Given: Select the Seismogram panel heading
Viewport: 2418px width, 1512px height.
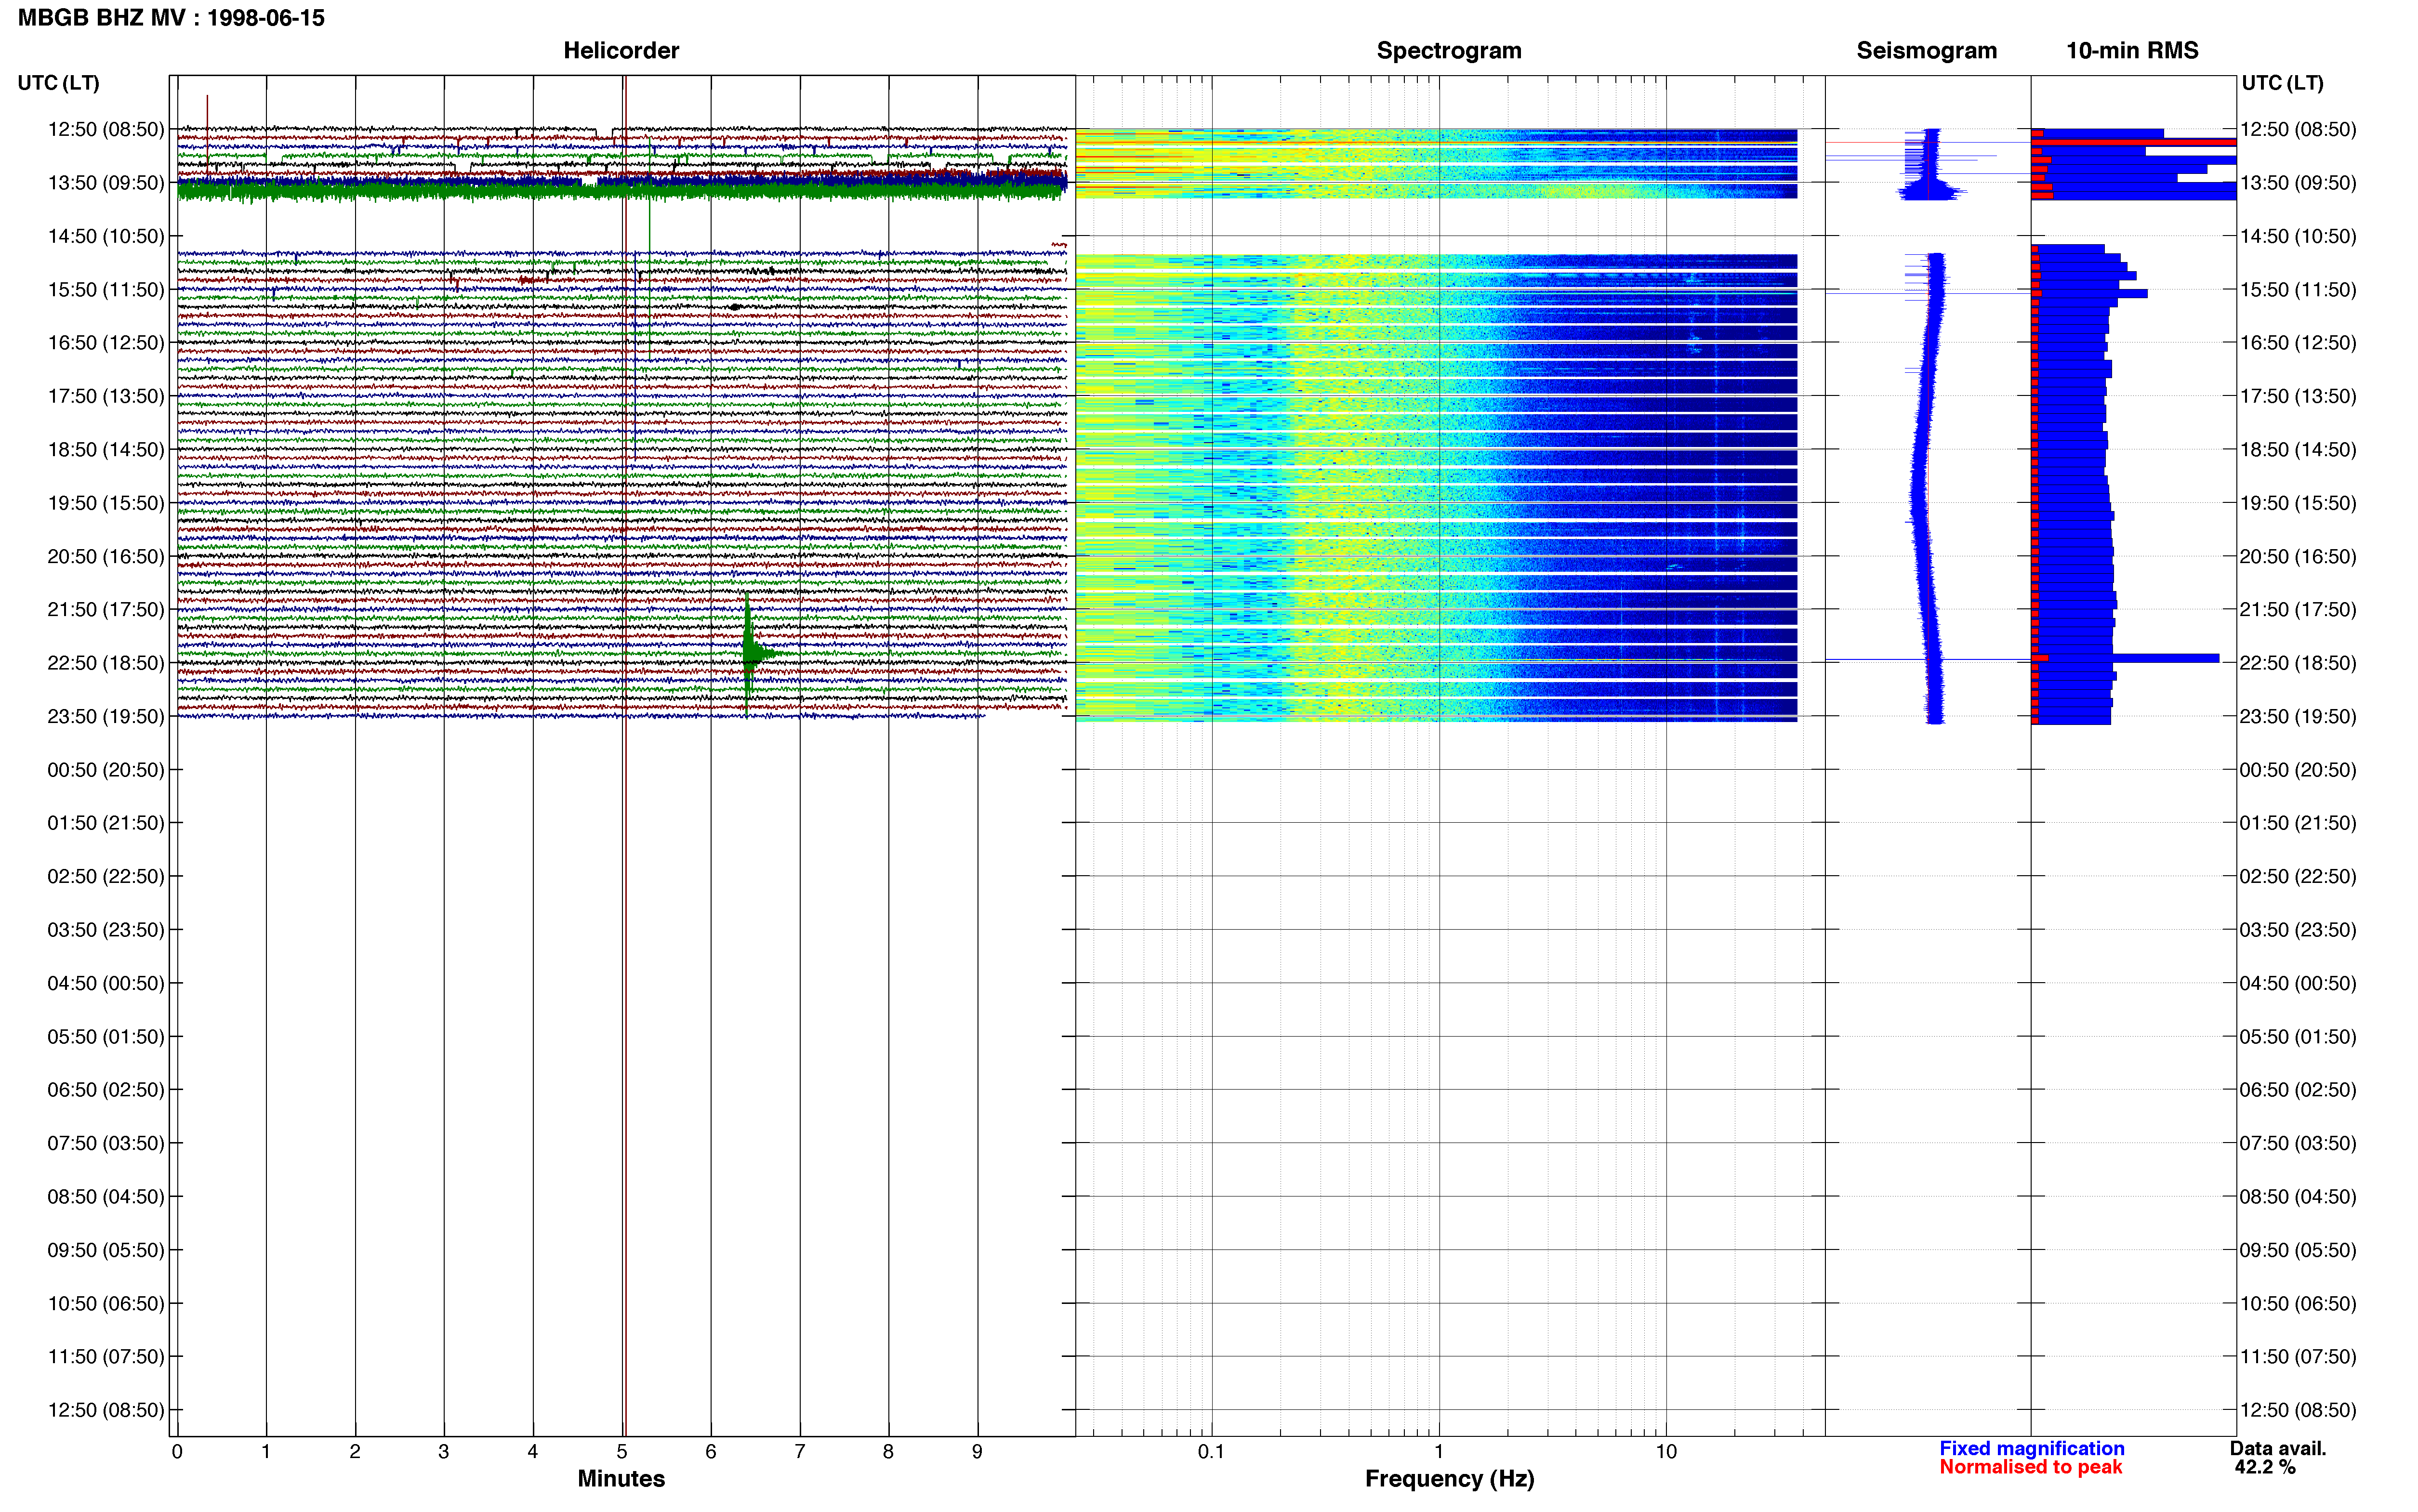Looking at the screenshot, I should [1926, 50].
